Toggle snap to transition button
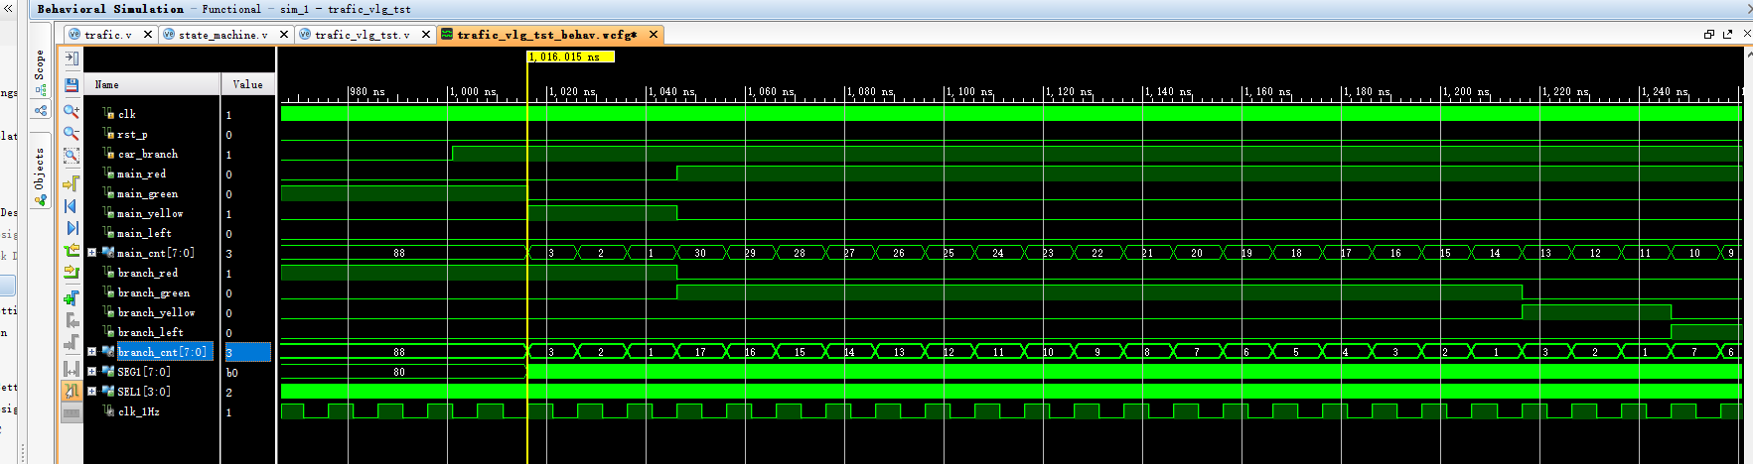 [x=72, y=391]
